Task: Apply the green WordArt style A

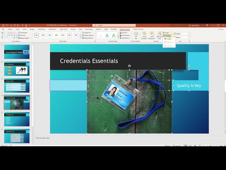Action: point(114,35)
